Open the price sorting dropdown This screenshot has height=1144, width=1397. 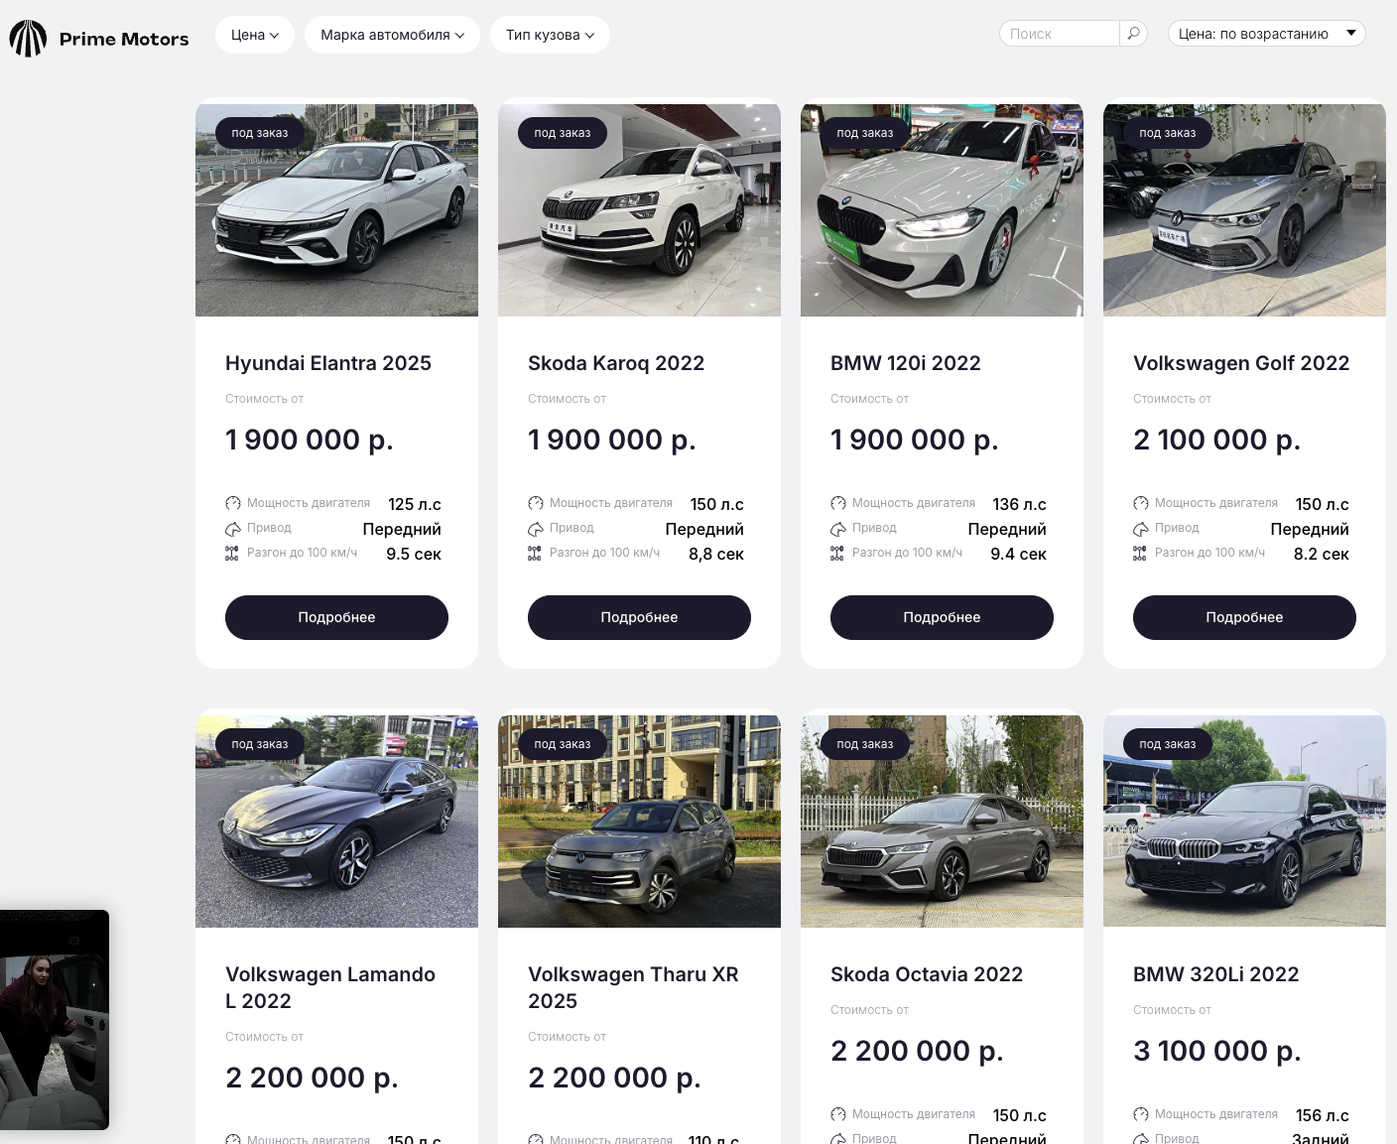pyautogui.click(x=1267, y=34)
